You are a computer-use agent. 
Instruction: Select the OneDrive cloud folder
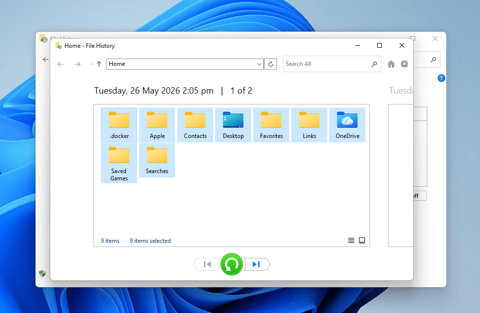[347, 125]
